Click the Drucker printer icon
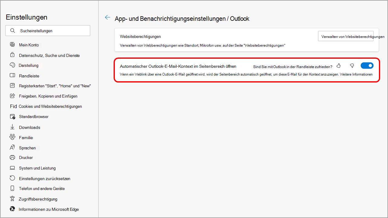Image resolution: width=388 pixels, height=218 pixels. (12, 157)
